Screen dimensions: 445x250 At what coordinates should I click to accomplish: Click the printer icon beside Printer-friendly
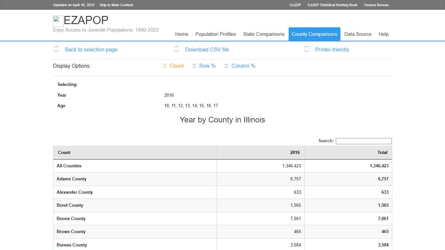pos(306,49)
